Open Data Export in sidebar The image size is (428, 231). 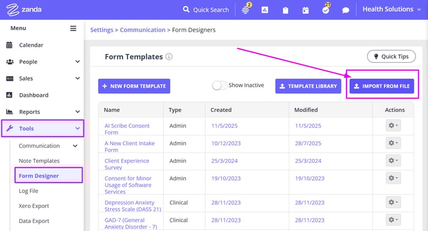click(34, 221)
